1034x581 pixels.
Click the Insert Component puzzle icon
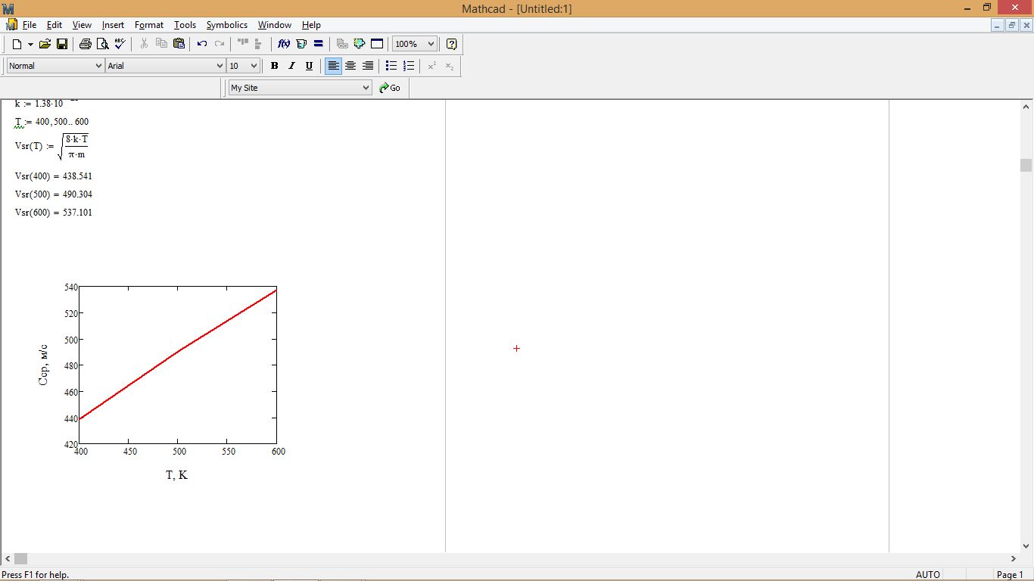(360, 44)
